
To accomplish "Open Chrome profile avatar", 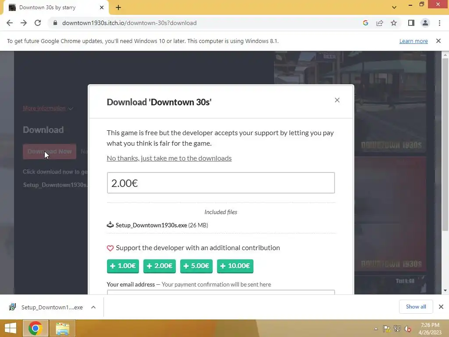I will pyautogui.click(x=425, y=23).
